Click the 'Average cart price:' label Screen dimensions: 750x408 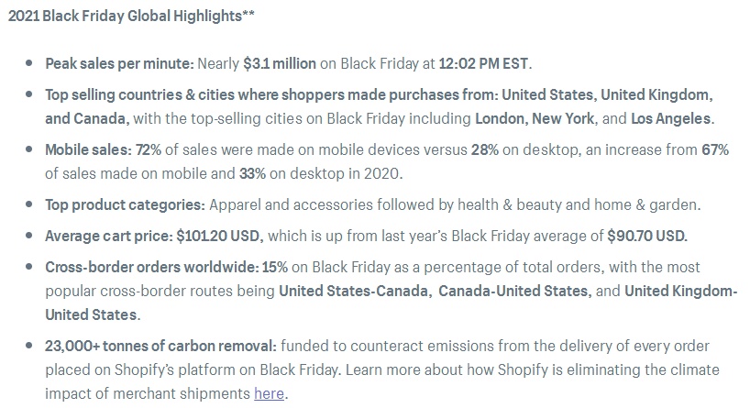(109, 236)
